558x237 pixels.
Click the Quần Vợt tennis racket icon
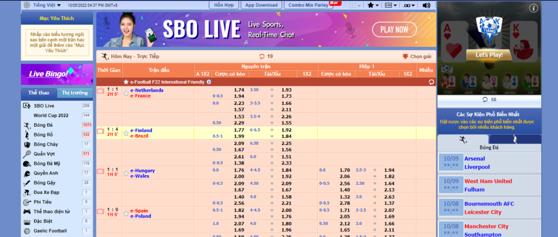tap(27, 154)
